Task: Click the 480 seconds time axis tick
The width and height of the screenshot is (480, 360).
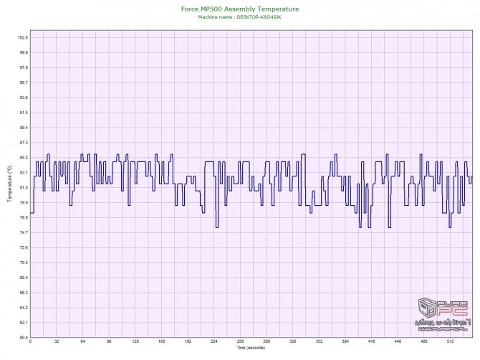Action: [424, 341]
